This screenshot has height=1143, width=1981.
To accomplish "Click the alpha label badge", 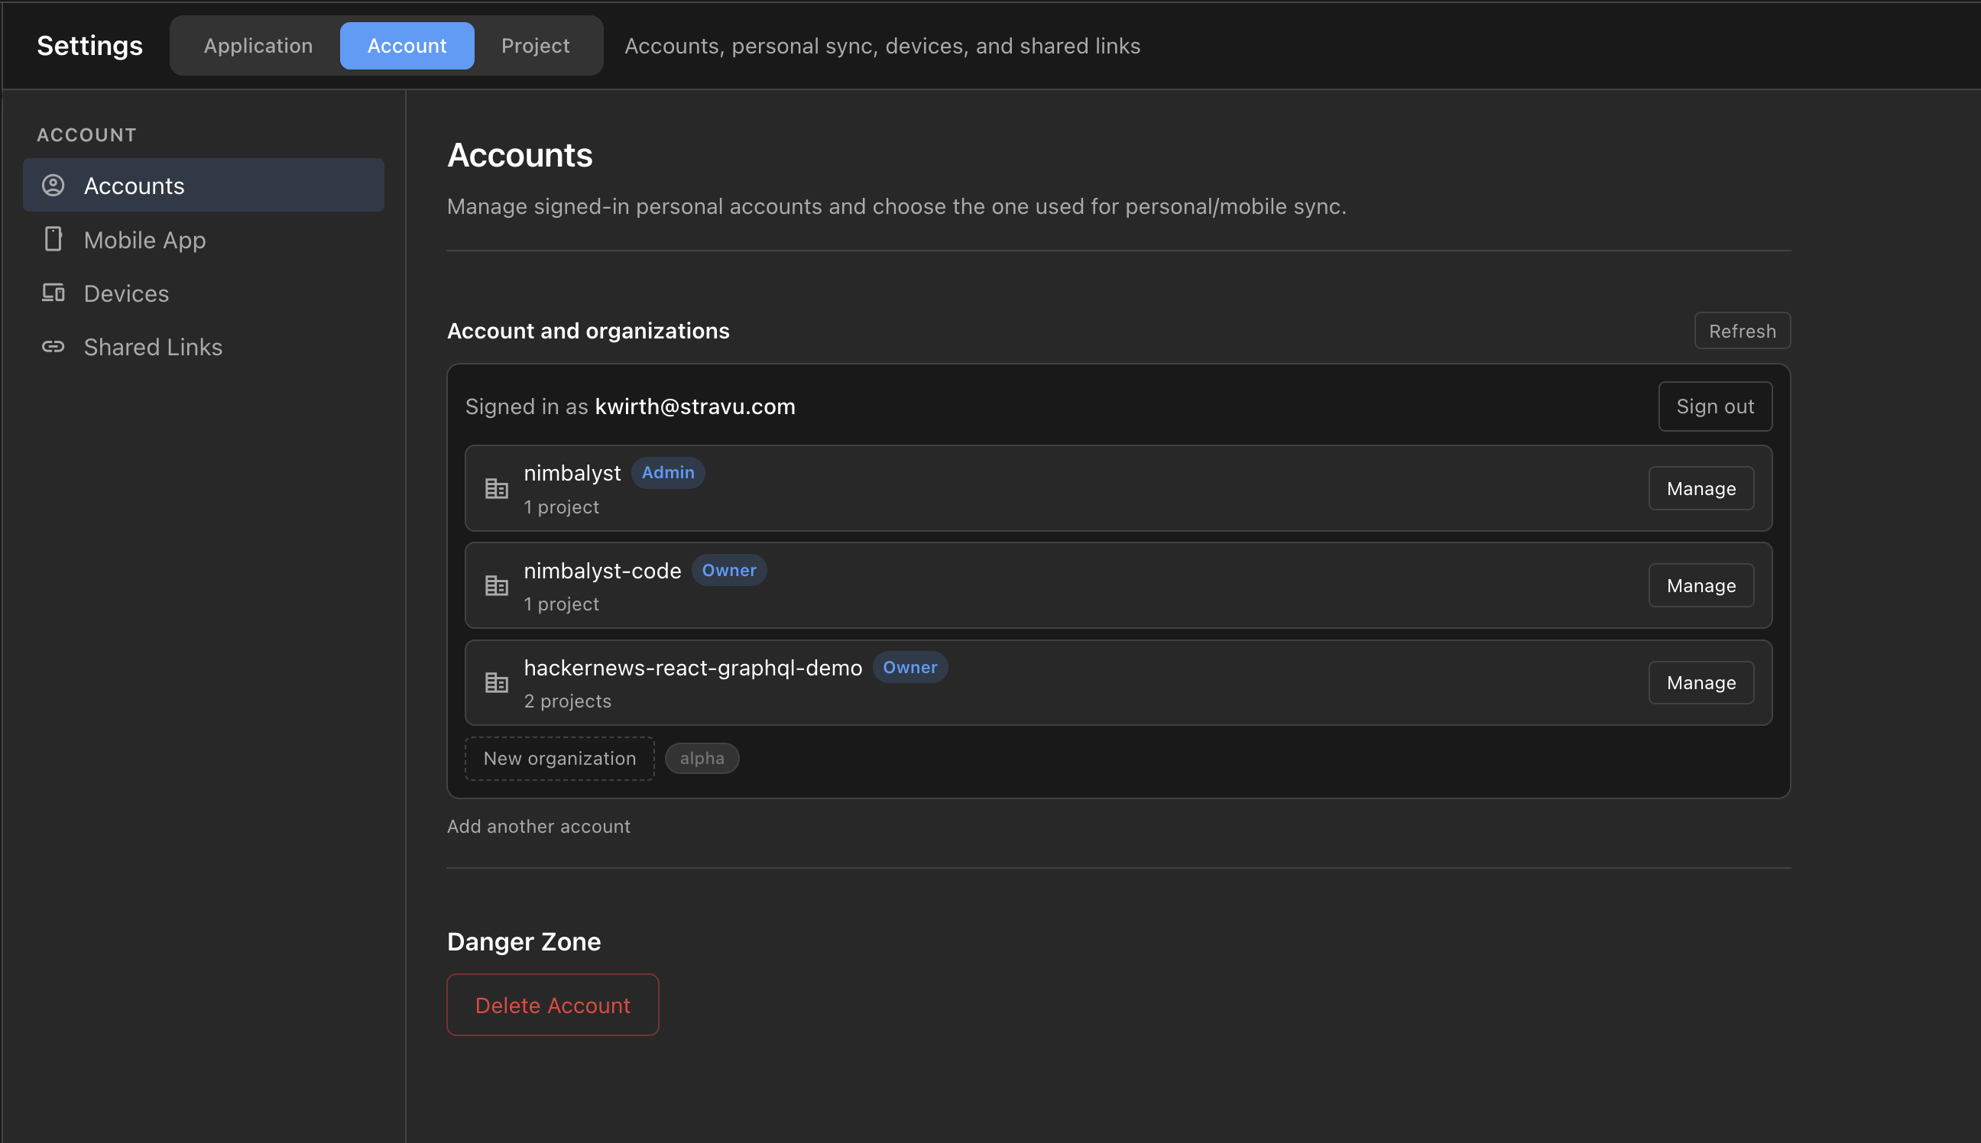I will point(701,759).
